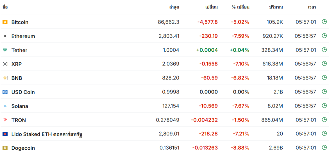Click the TRON logo icon
329x153 pixels.
tap(5, 120)
